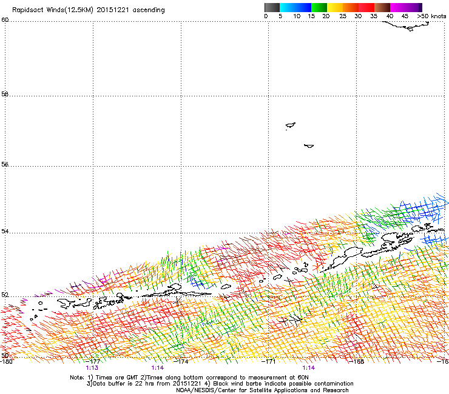The width and height of the screenshot is (449, 394).
Task: Click the brown 35–40 knots color segment
Action: (x=382, y=7)
